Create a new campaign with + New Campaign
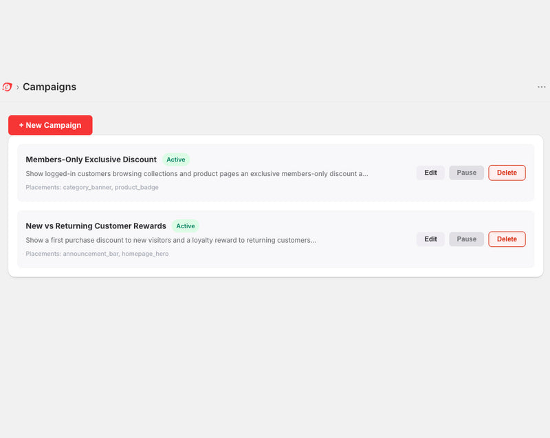550x438 pixels. coord(50,125)
